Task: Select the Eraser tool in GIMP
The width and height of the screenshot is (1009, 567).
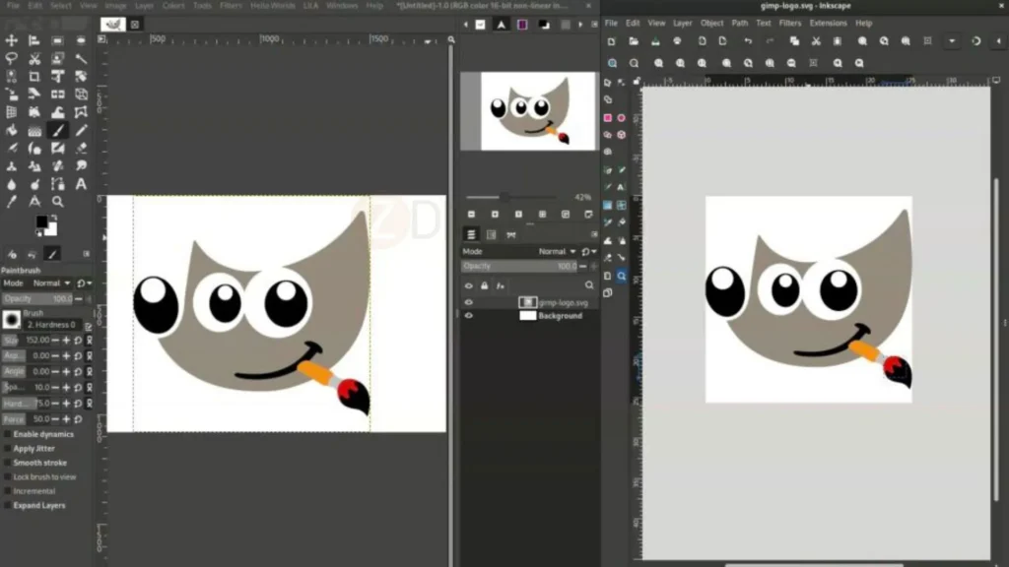Action: pos(81,149)
